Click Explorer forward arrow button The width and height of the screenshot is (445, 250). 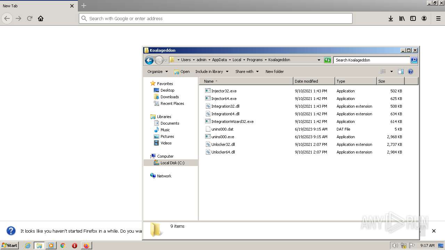click(x=159, y=60)
